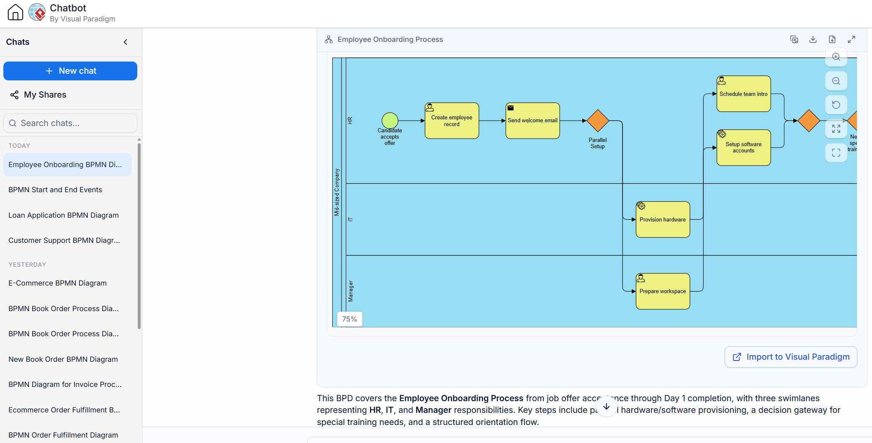Select the merge gateway after Schedule team intro
Image resolution: width=872 pixels, height=443 pixels.
(x=809, y=121)
